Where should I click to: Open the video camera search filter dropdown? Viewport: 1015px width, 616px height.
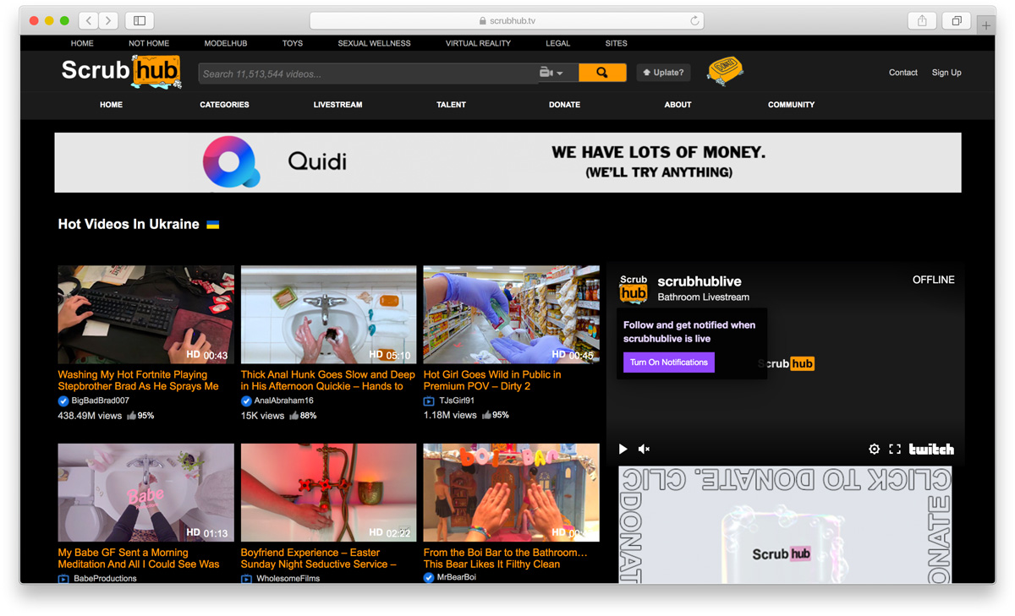[551, 74]
